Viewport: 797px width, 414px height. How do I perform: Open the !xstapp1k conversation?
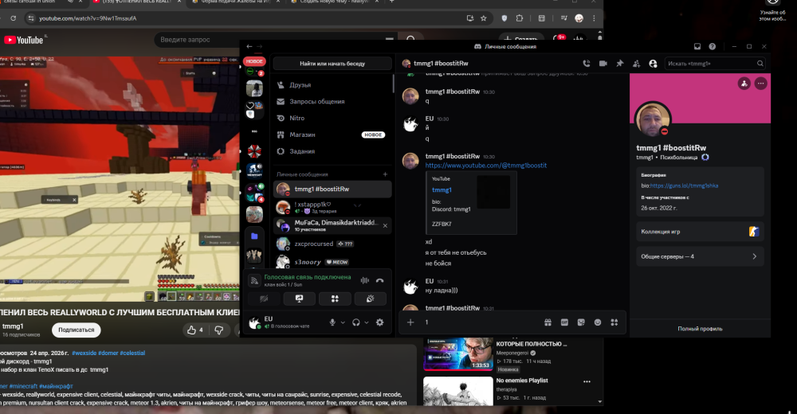(x=332, y=207)
